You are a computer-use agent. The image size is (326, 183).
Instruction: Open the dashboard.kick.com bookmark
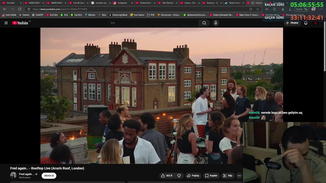click(195, 15)
